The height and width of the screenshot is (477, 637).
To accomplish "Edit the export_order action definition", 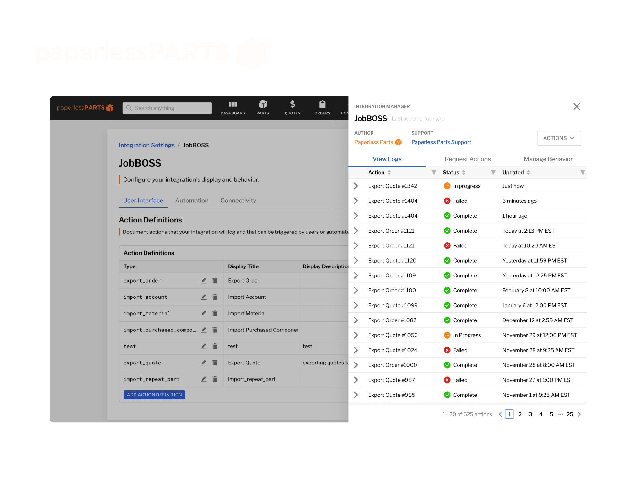I will click(204, 281).
